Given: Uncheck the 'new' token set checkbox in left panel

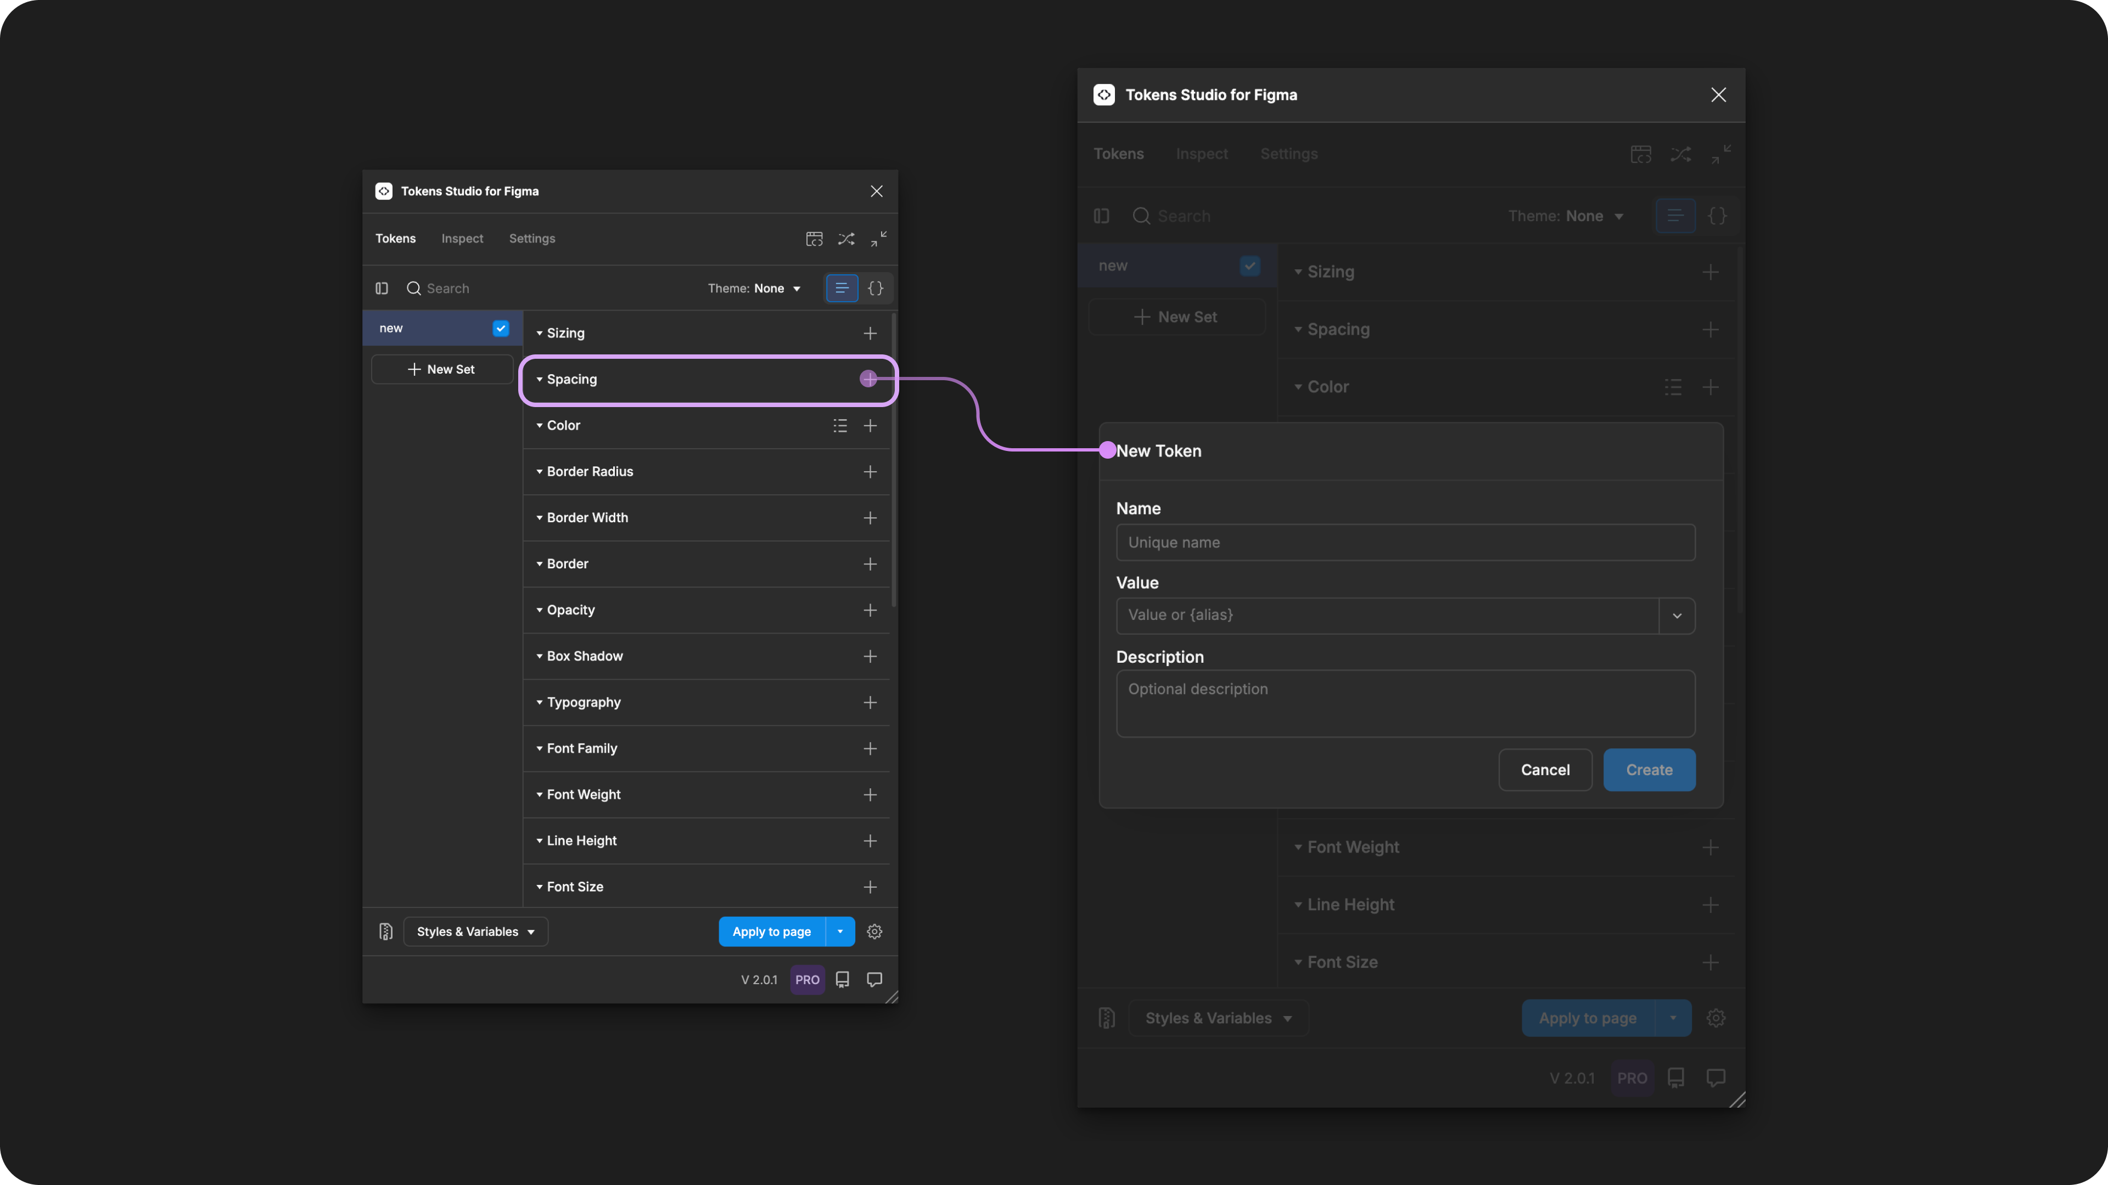Looking at the screenshot, I should pyautogui.click(x=501, y=328).
